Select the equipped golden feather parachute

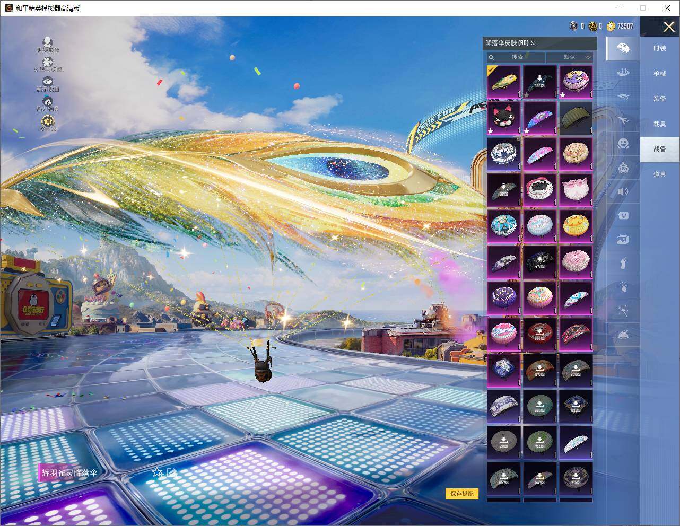pyautogui.click(x=504, y=82)
